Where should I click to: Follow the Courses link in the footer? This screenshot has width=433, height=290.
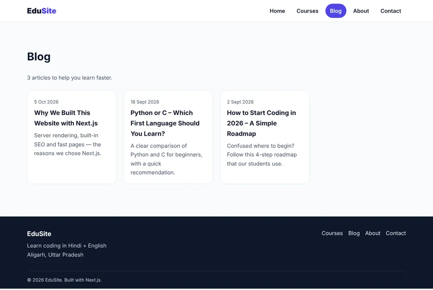pos(332,233)
